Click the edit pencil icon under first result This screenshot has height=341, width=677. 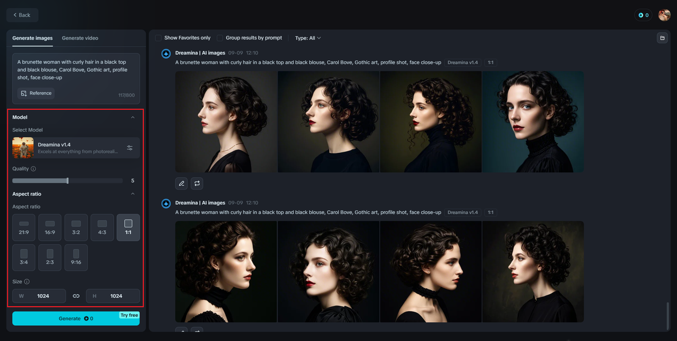click(181, 183)
